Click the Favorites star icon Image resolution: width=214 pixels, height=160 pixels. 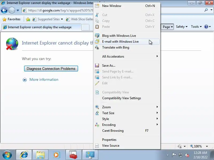(x=4, y=19)
